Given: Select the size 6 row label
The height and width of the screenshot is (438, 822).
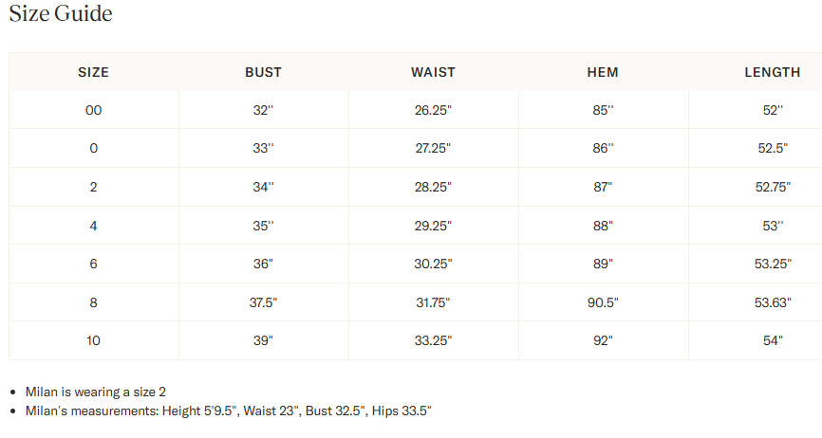Looking at the screenshot, I should pos(93,264).
